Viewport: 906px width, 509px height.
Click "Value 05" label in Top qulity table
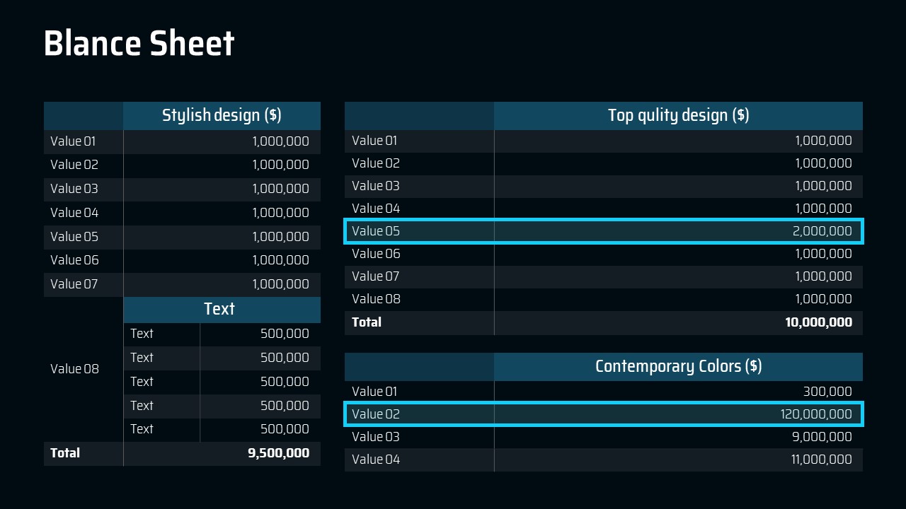[376, 231]
